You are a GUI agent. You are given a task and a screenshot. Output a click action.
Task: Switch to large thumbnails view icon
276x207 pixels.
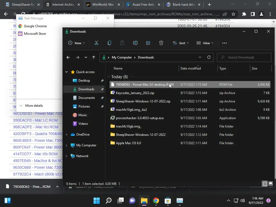click(271, 184)
